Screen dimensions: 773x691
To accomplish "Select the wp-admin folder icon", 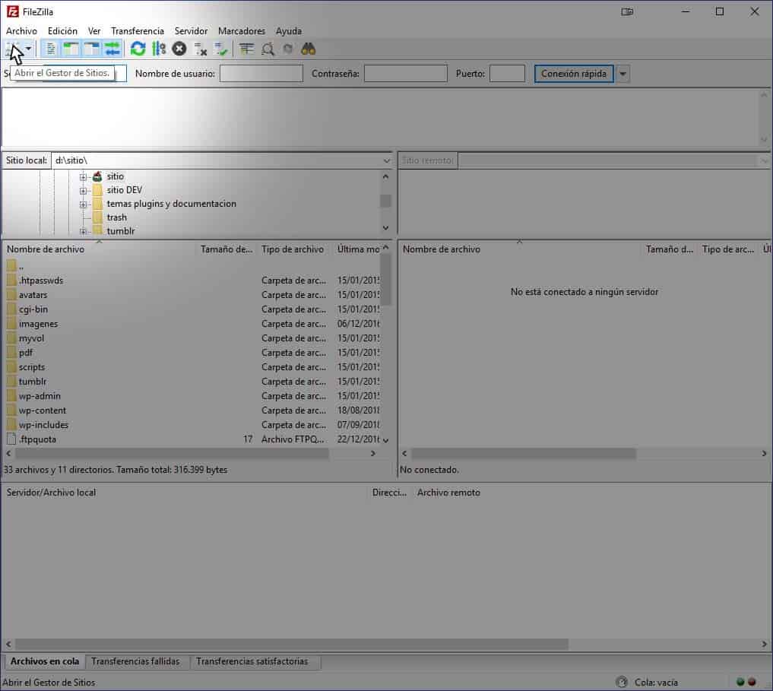I will (x=11, y=396).
